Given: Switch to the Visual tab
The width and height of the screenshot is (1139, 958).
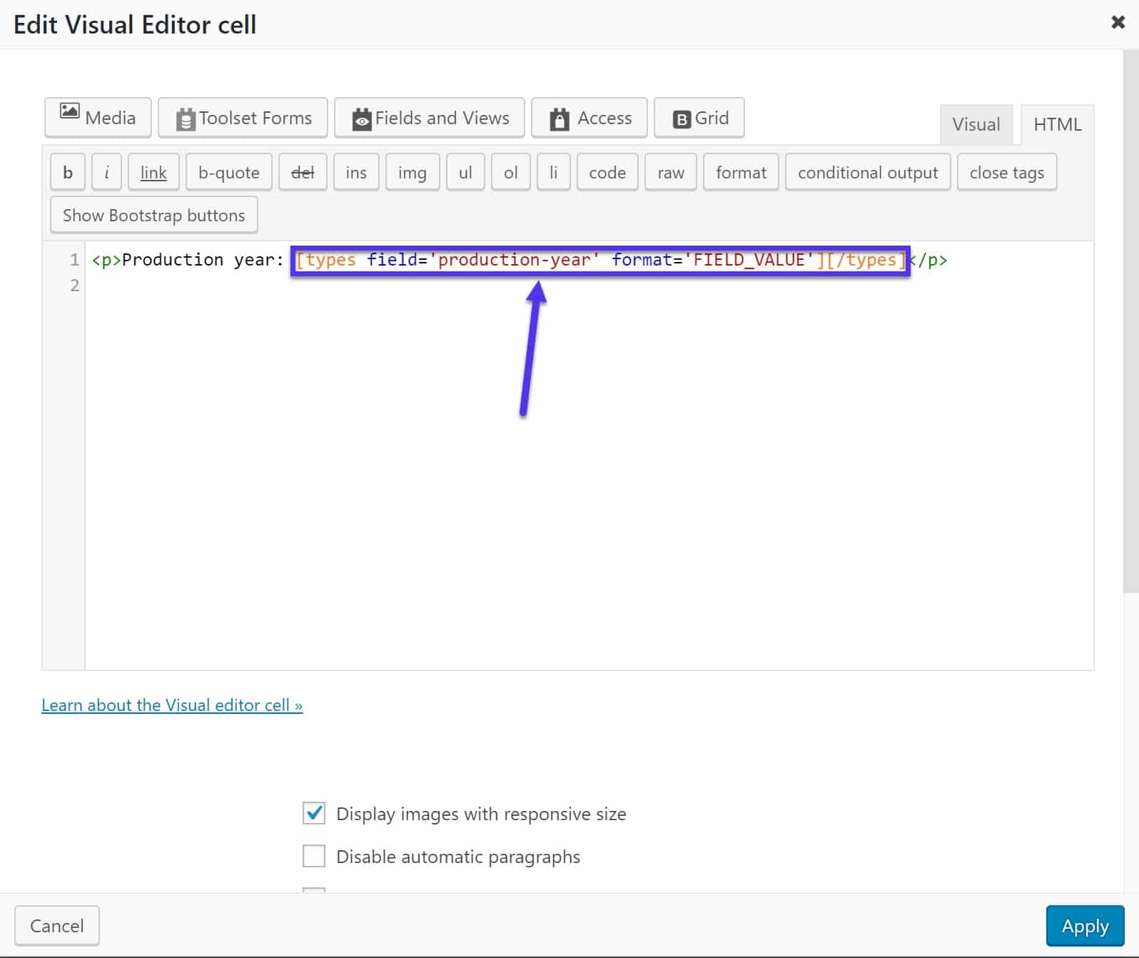Looking at the screenshot, I should click(x=976, y=124).
